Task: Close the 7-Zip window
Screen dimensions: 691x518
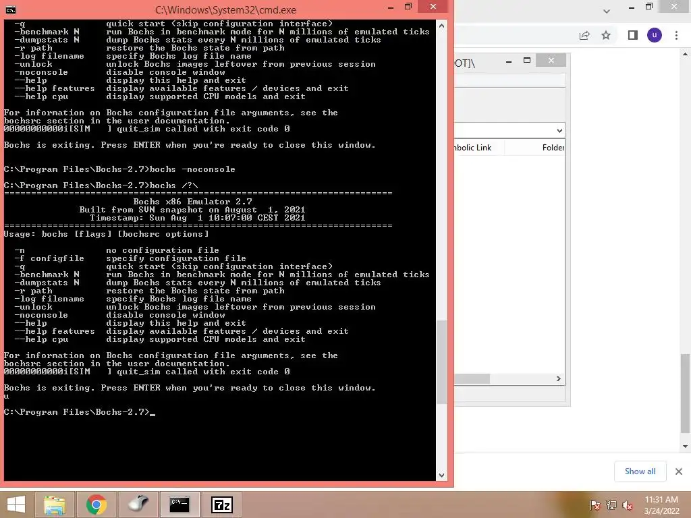Action: [551, 60]
